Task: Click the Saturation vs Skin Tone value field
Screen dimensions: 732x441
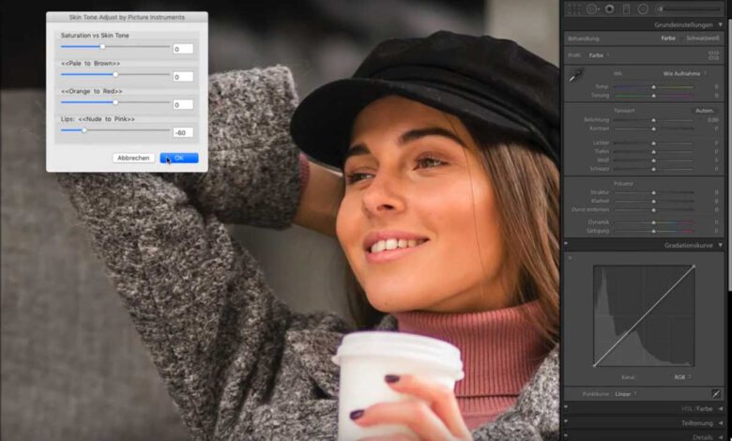Action: click(x=183, y=49)
